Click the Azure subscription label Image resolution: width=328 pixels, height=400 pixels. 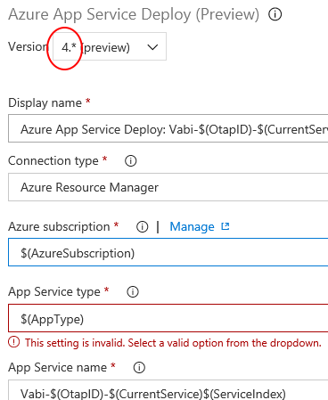[59, 227]
